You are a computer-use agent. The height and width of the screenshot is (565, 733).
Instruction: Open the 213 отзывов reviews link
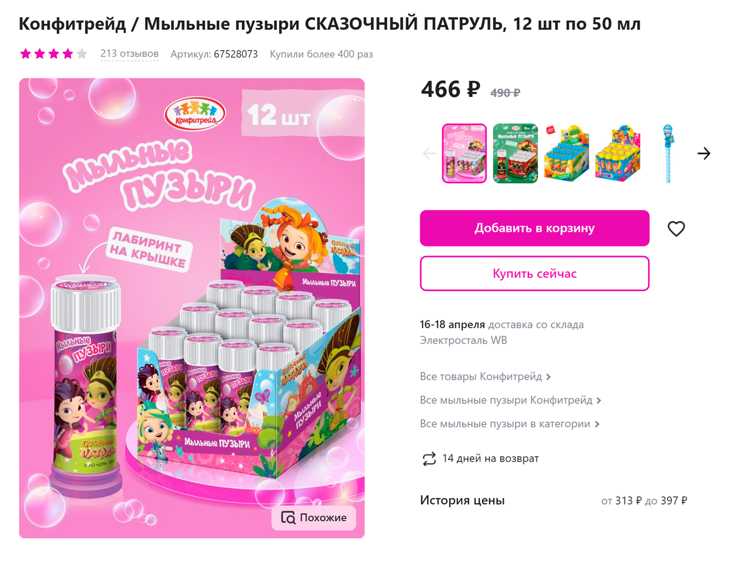(x=129, y=54)
